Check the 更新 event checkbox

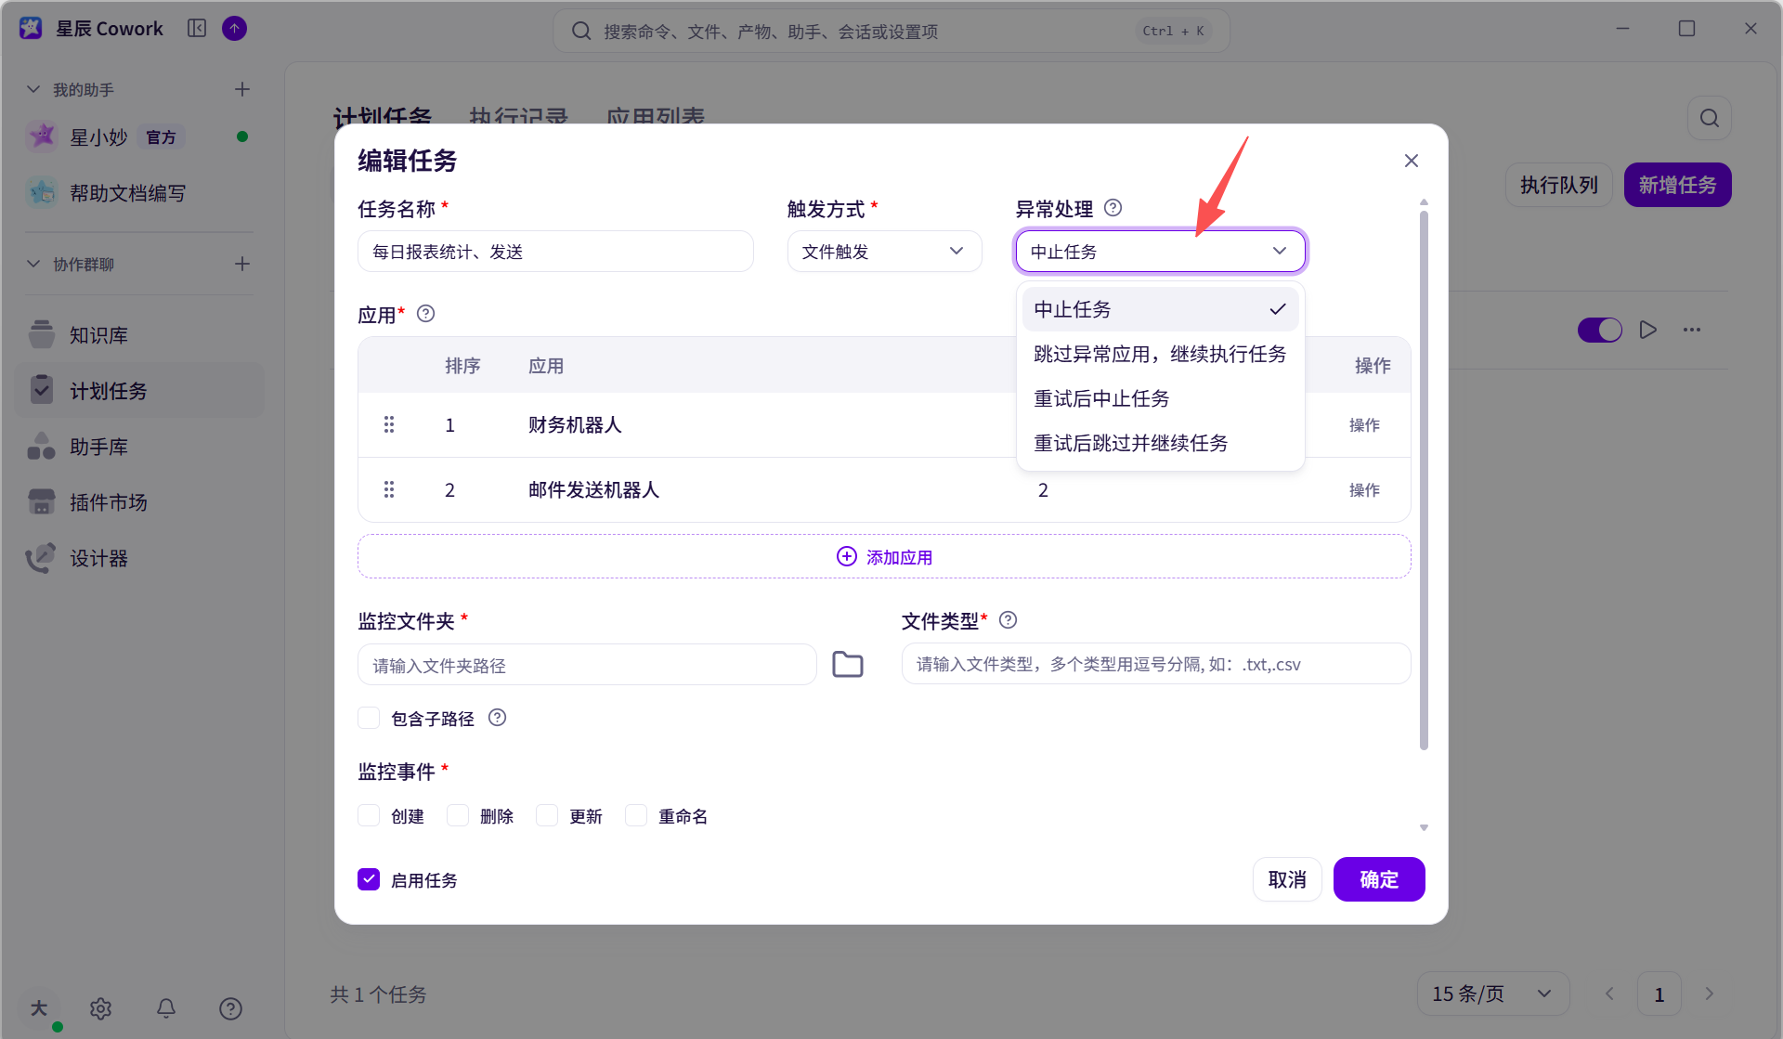[547, 815]
